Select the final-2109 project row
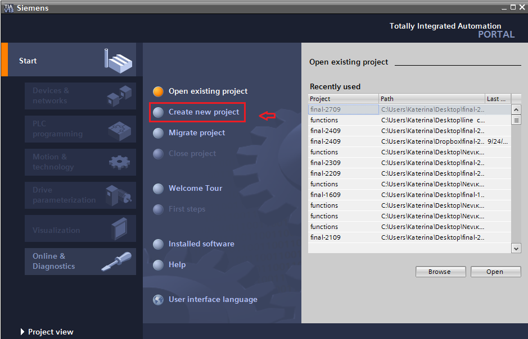 click(x=409, y=237)
